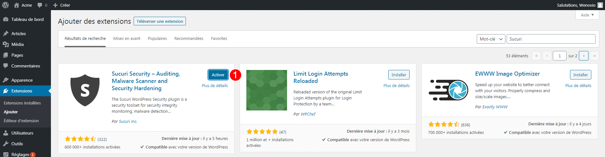
Task: Click the Utilisateurs person icon
Action: [x=6, y=133]
